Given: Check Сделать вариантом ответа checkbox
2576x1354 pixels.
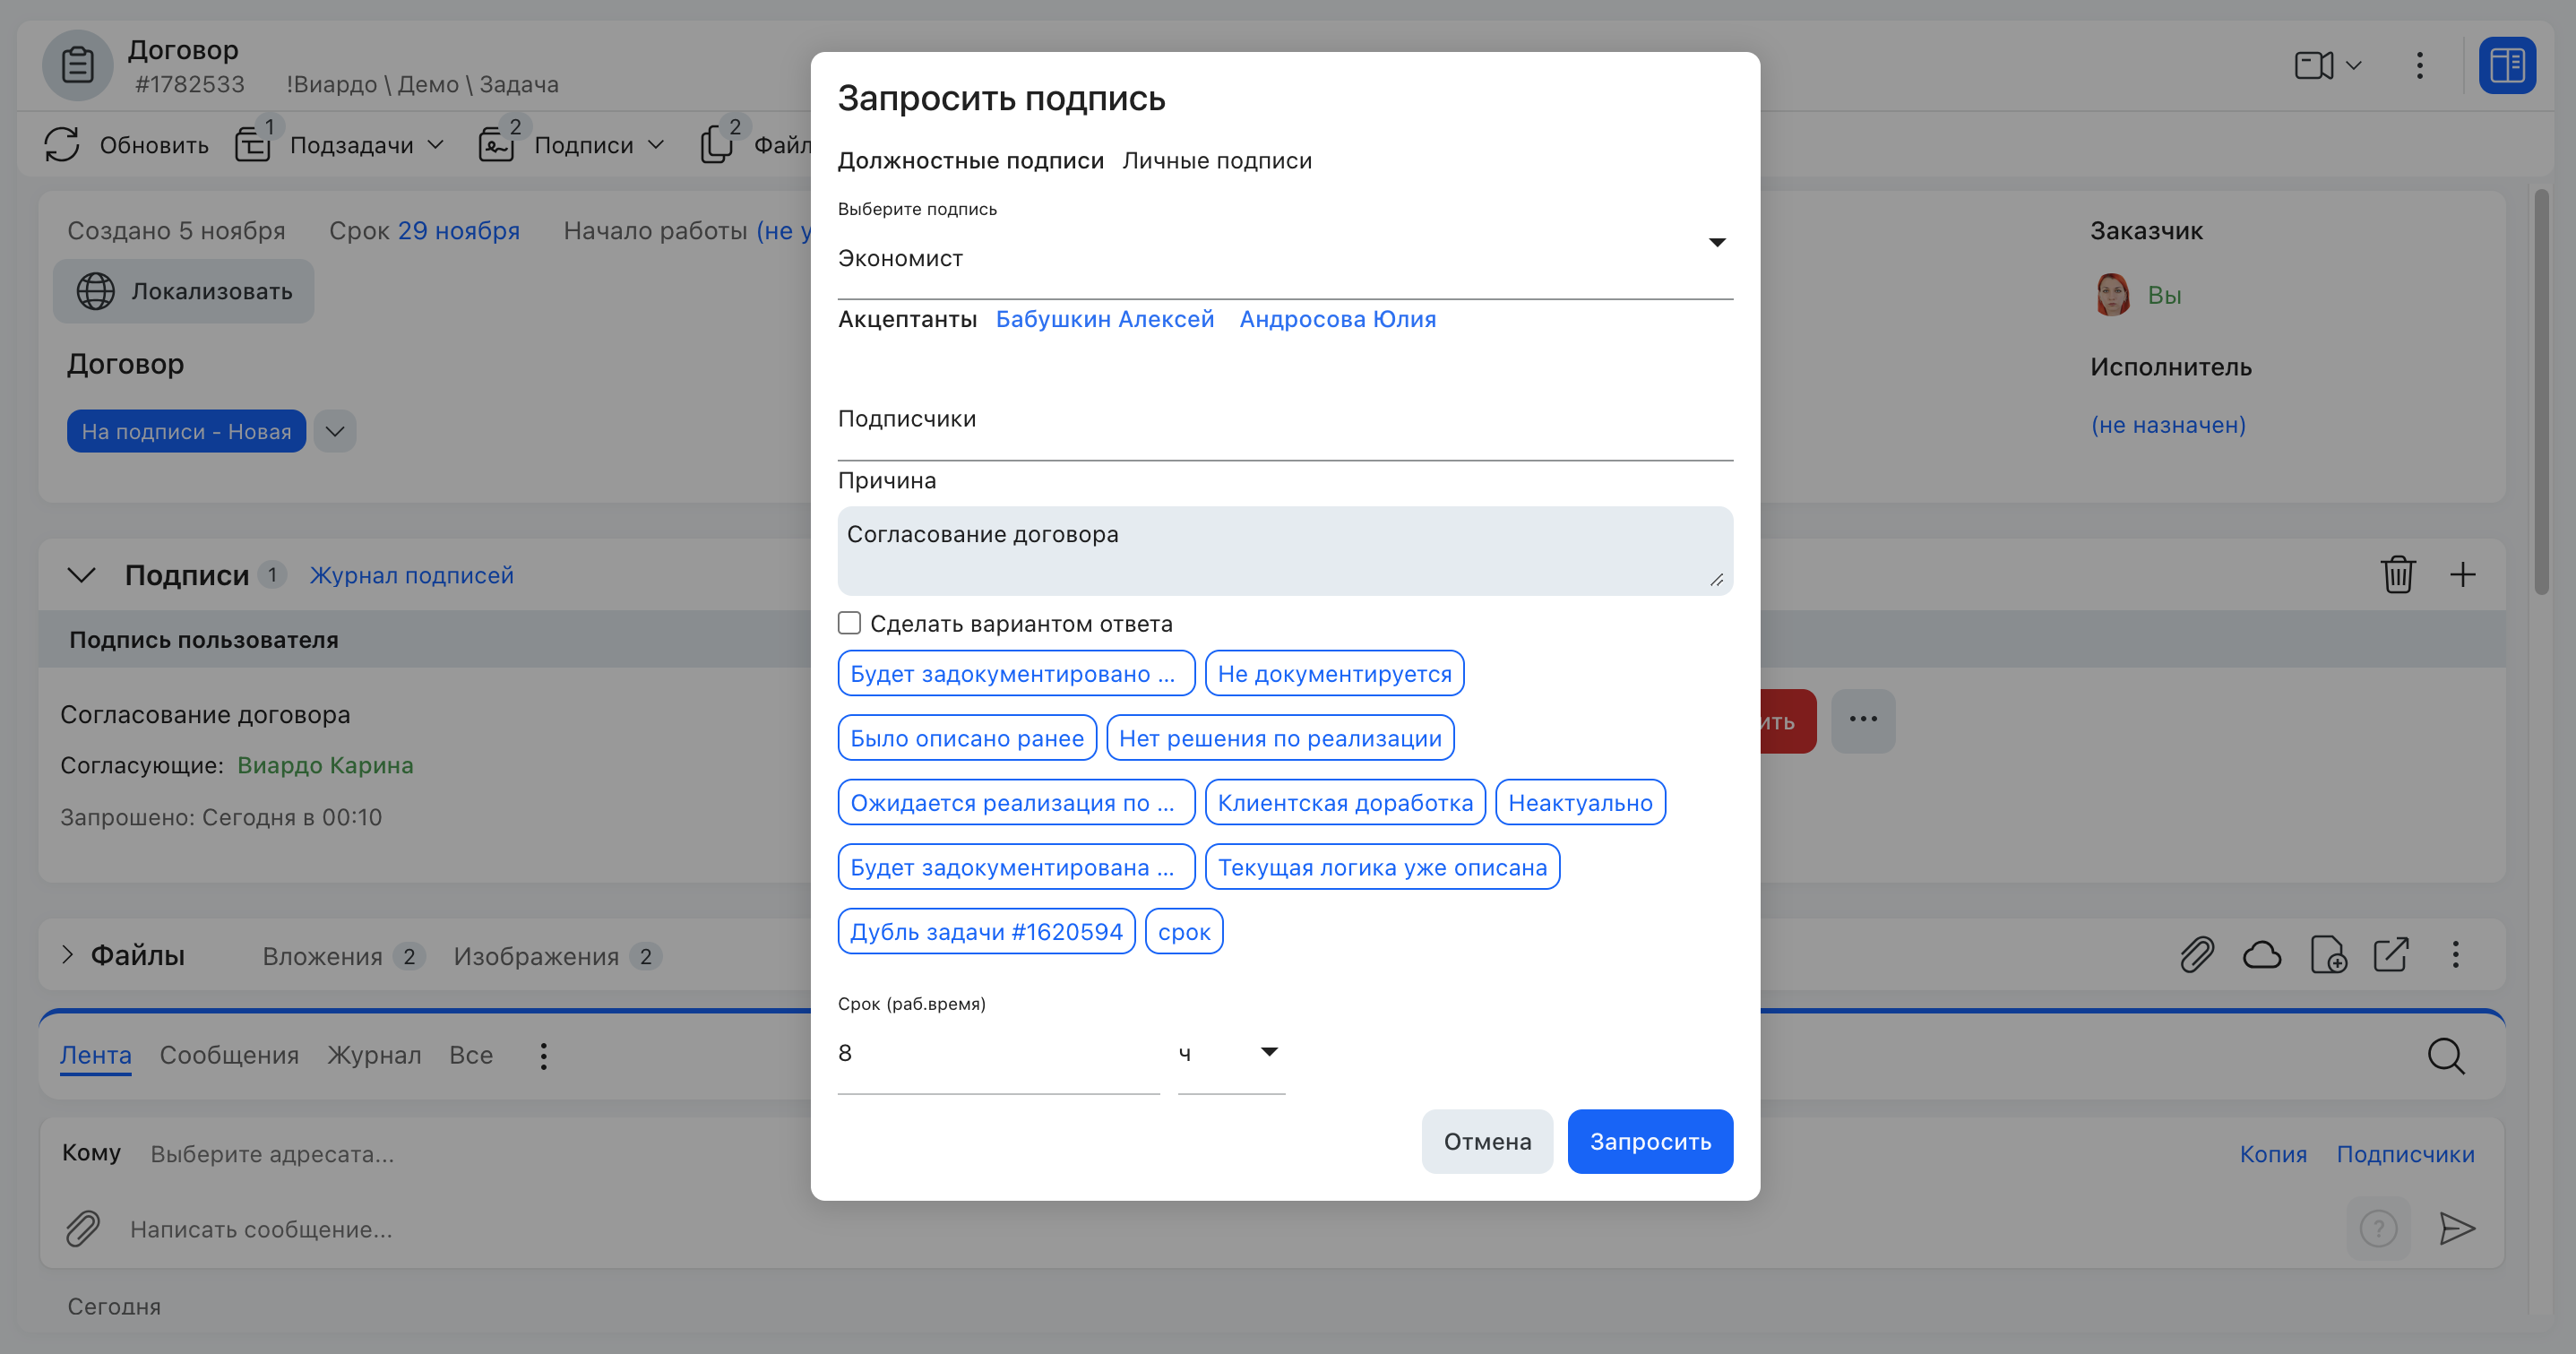Looking at the screenshot, I should point(849,623).
